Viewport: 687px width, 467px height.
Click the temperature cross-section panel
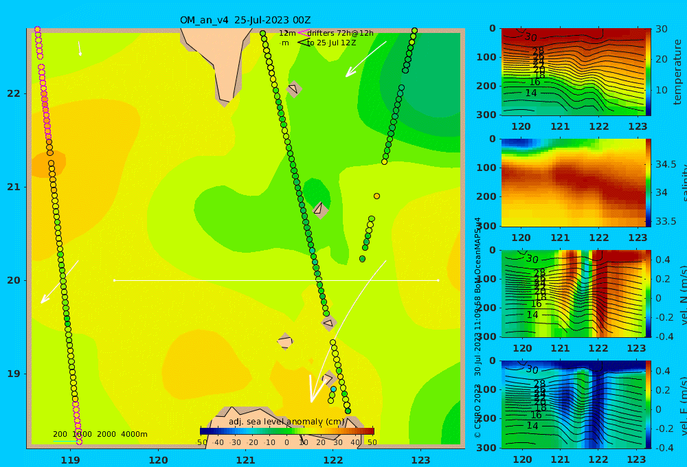pos(573,72)
